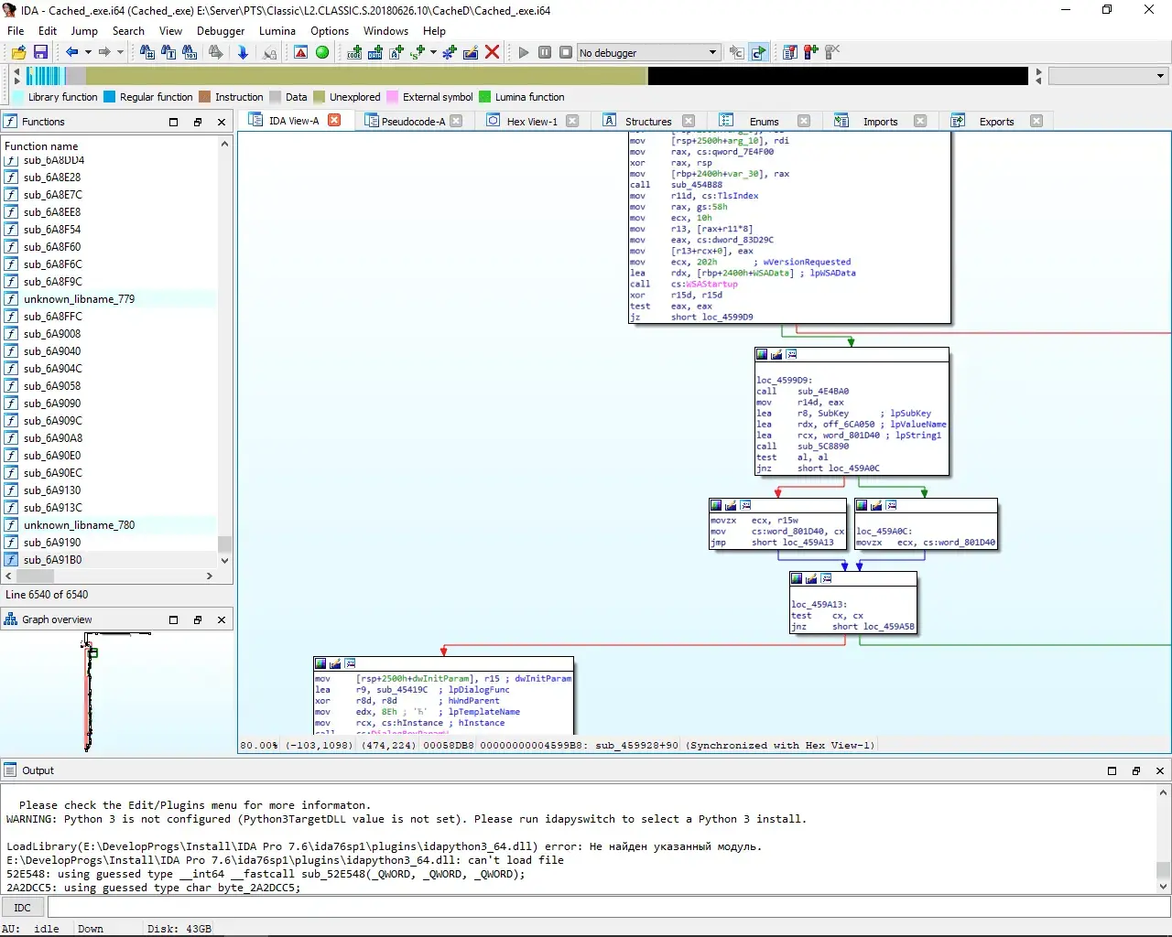Open the back-jump history dropdown arrow
Viewport: 1172px width, 937px height.
point(88,53)
